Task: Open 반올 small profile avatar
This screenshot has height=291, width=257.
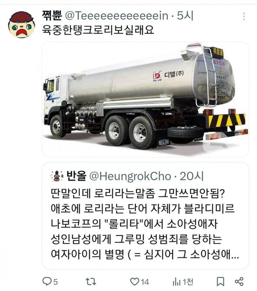Action: coord(57,176)
